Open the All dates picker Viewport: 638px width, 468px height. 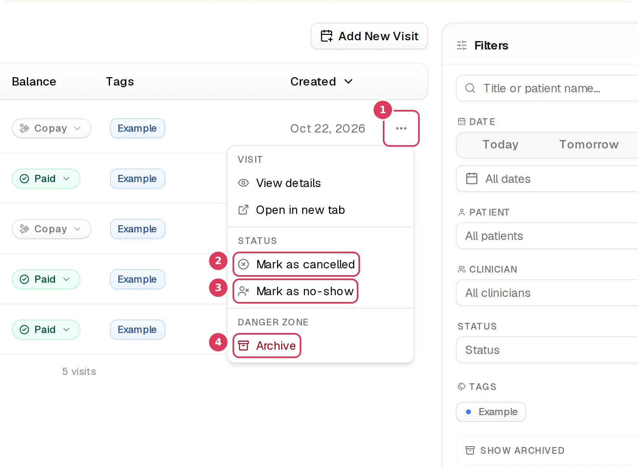coord(547,179)
